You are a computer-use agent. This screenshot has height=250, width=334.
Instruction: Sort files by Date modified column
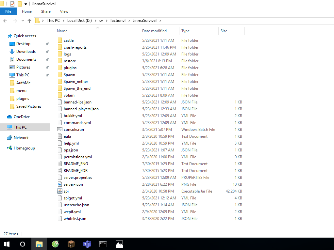point(154,31)
